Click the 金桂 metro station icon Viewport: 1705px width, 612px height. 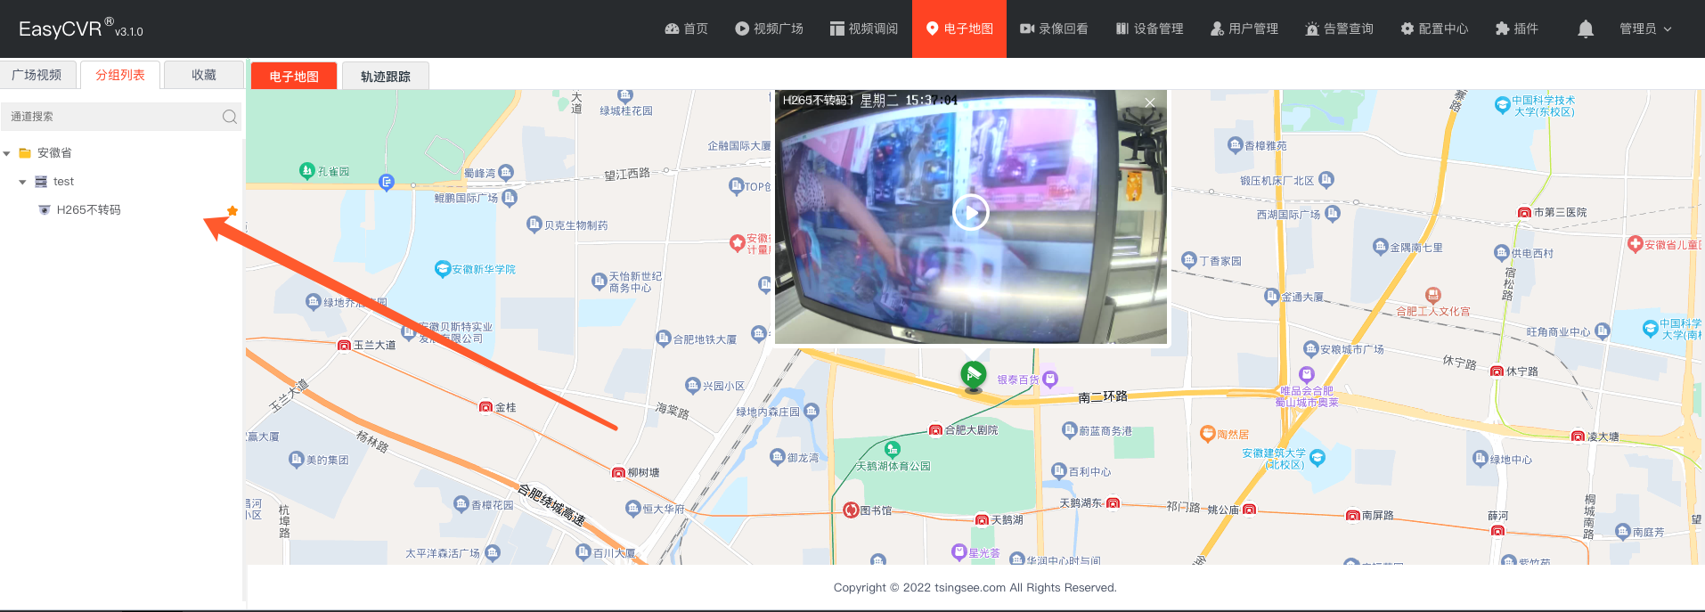485,407
